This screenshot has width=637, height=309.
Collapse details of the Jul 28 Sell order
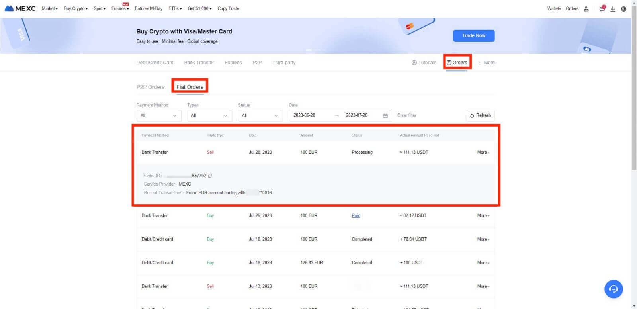pyautogui.click(x=483, y=152)
